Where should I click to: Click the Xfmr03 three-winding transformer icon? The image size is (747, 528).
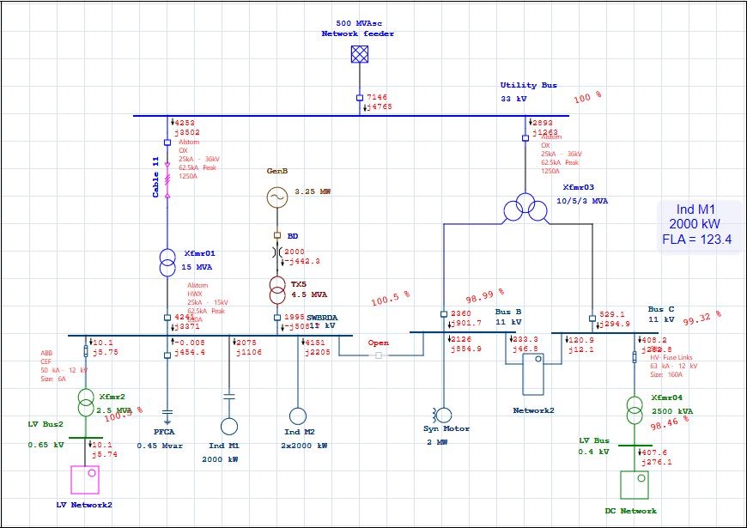(524, 206)
